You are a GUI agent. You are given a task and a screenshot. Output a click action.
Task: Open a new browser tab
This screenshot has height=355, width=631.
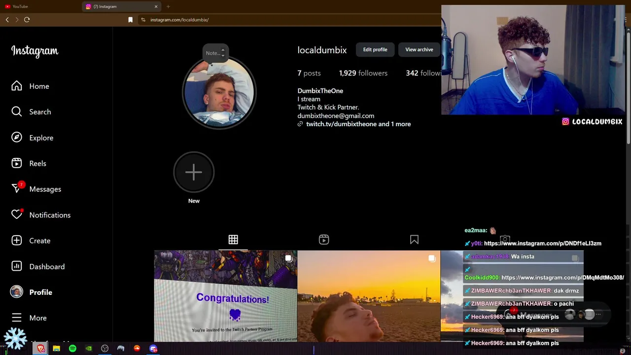coord(168,6)
